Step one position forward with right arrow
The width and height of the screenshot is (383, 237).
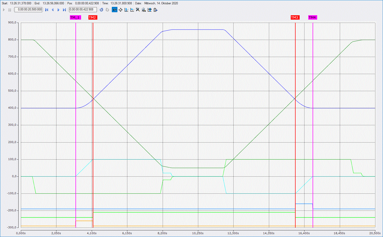point(58,10)
